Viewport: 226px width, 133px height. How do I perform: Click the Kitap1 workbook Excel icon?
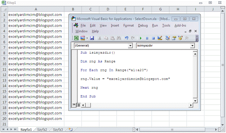pos(4,3)
